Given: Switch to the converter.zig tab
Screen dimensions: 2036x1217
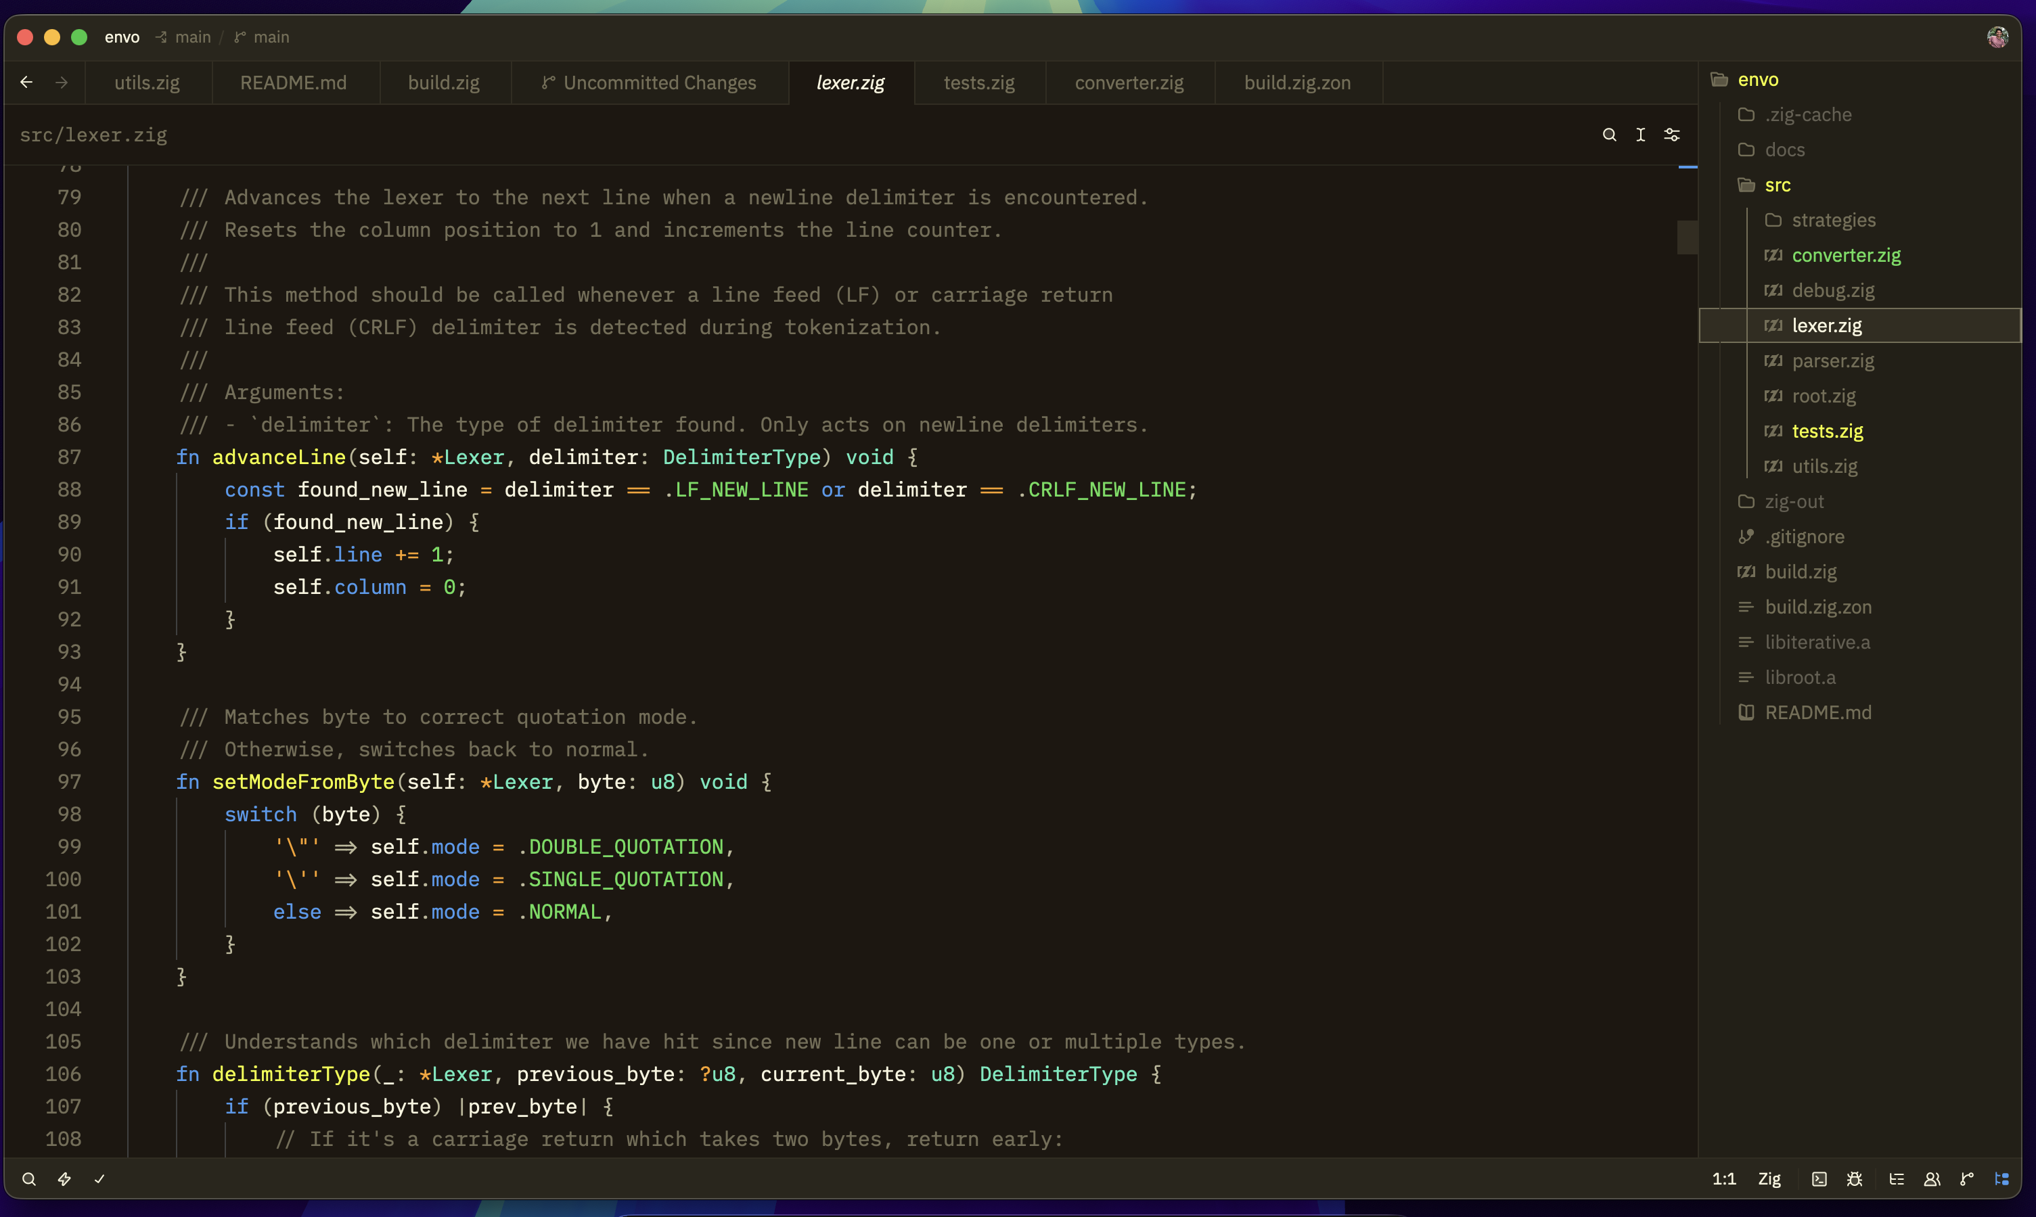Looking at the screenshot, I should [x=1129, y=82].
